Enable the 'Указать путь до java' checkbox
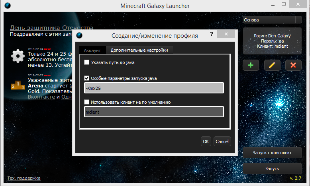 point(87,62)
